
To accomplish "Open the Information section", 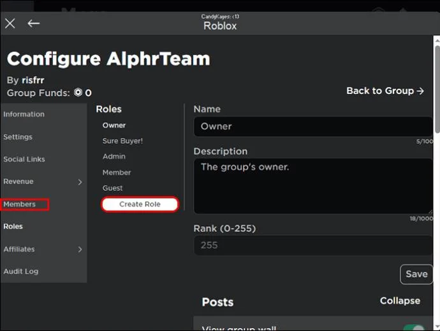I will pyautogui.click(x=24, y=114).
